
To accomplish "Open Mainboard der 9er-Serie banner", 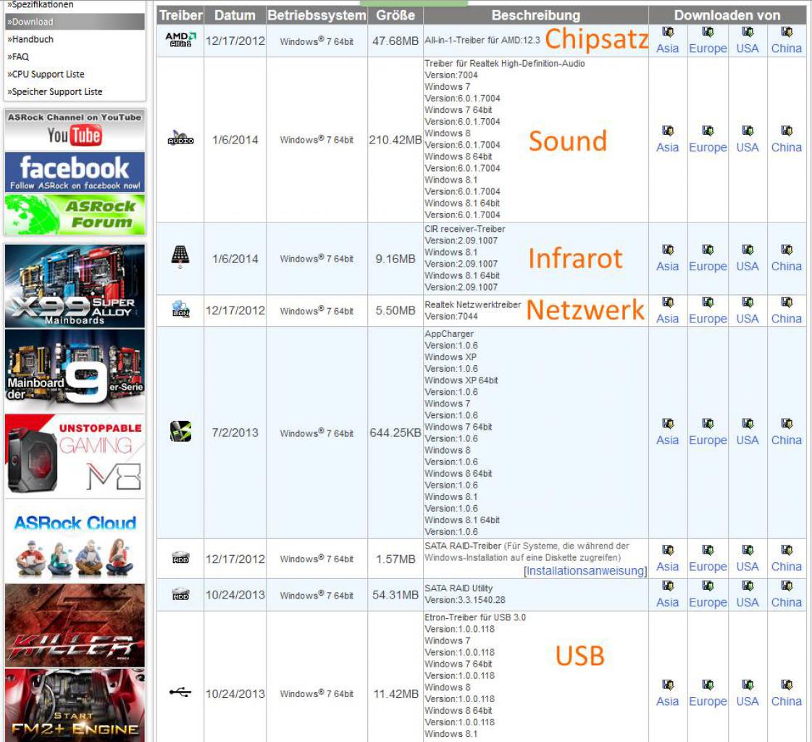I will tap(75, 370).
